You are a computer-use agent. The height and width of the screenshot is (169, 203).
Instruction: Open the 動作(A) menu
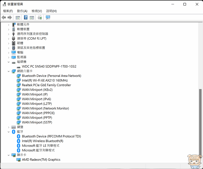22,11
